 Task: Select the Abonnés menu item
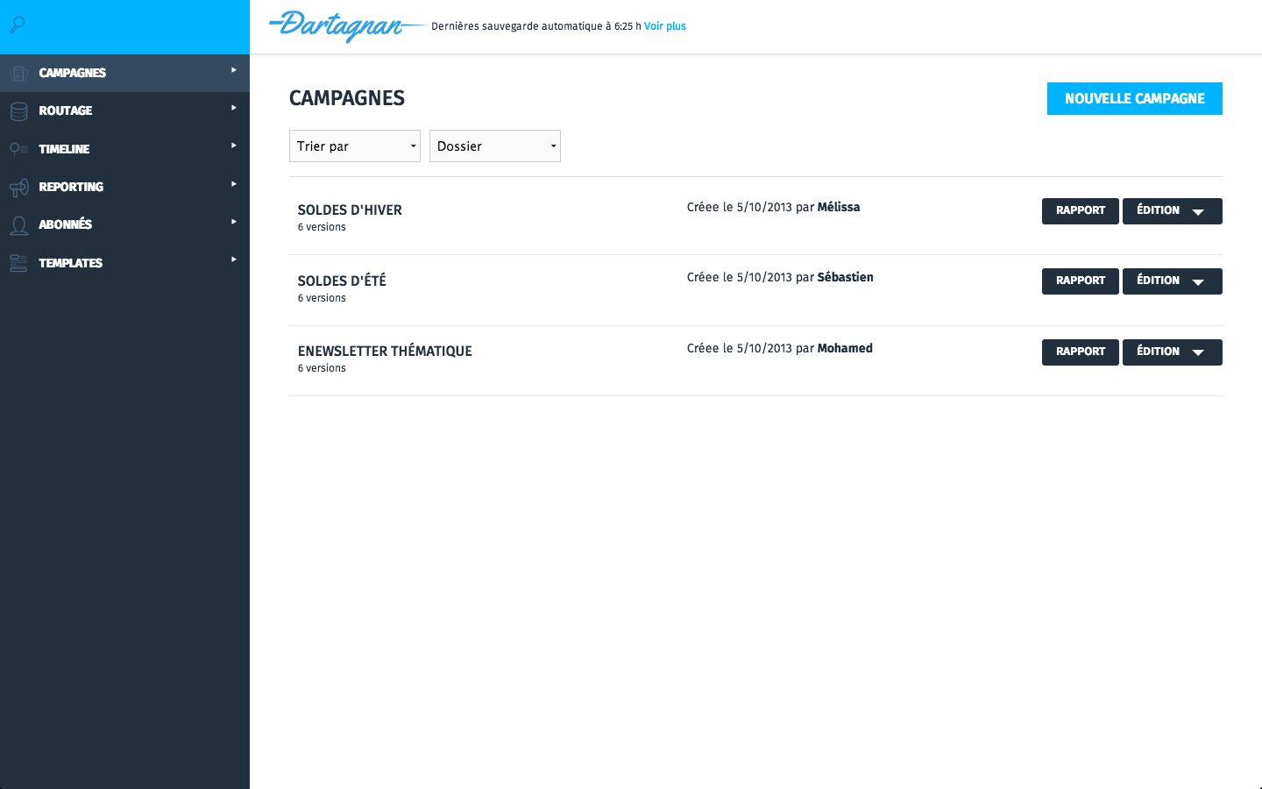coord(66,224)
